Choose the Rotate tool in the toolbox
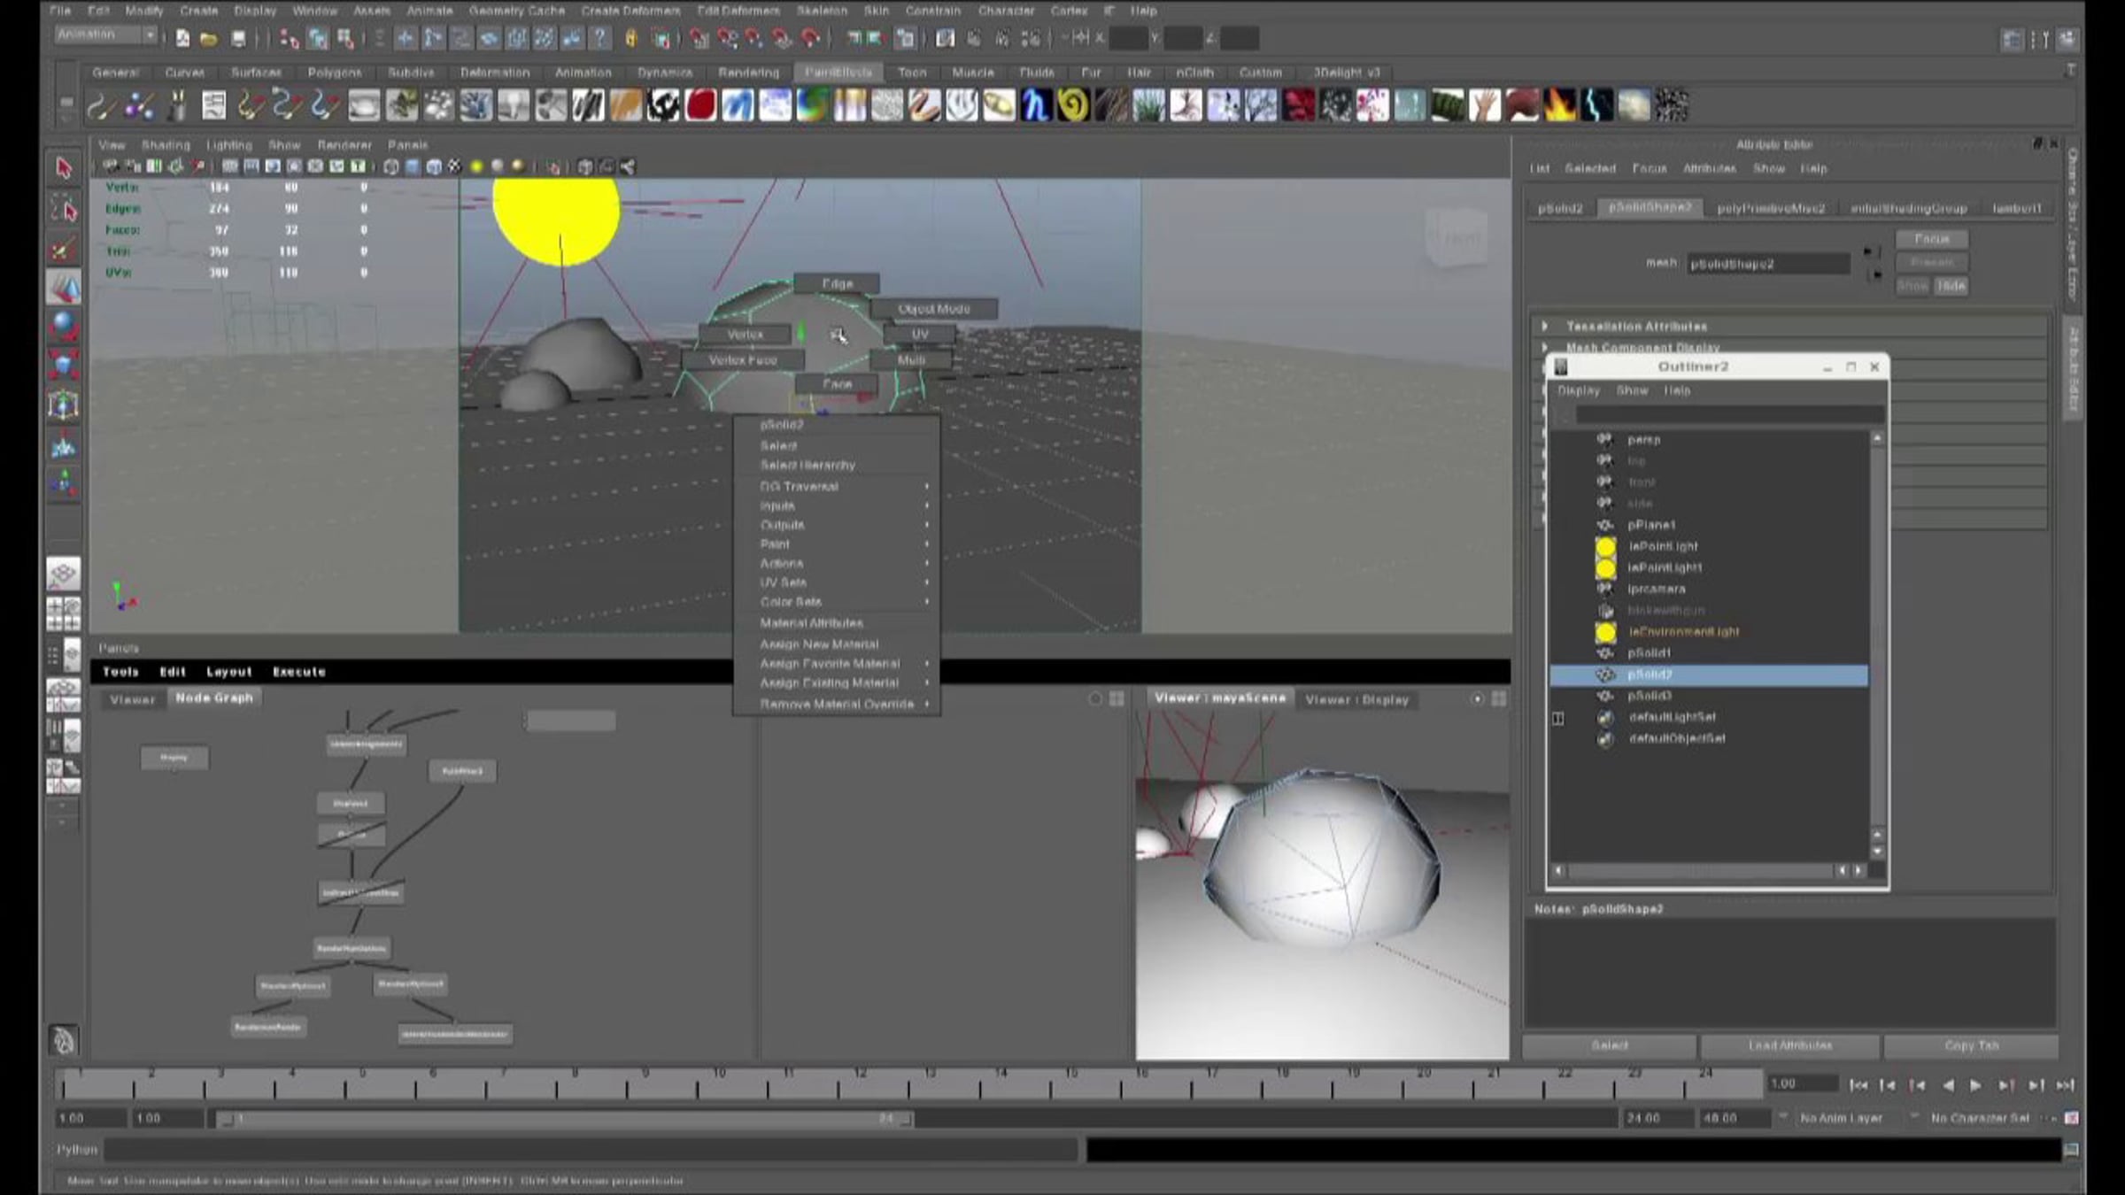The image size is (2125, 1195). pos(63,327)
